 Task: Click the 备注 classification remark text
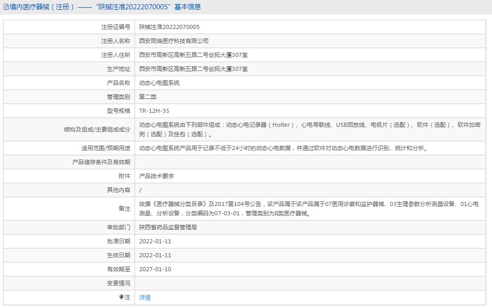(x=309, y=209)
